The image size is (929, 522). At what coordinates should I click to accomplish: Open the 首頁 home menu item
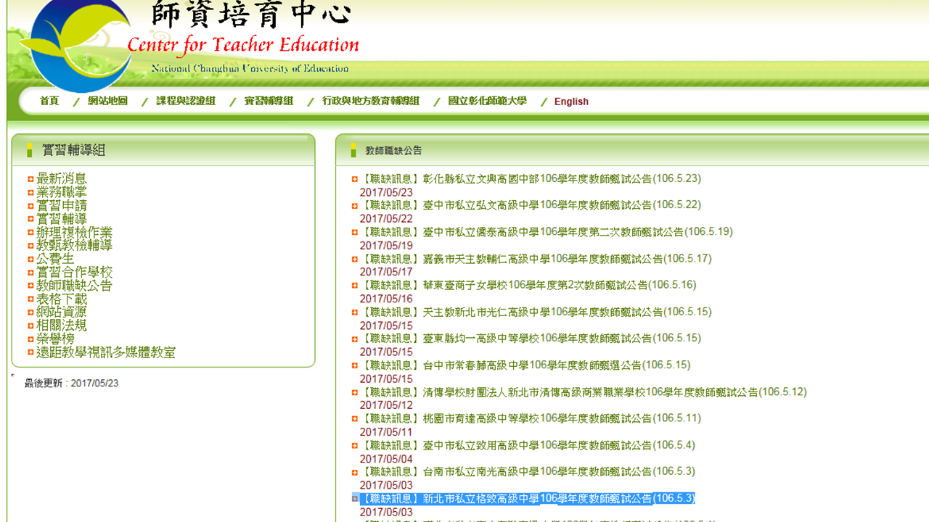pos(49,101)
